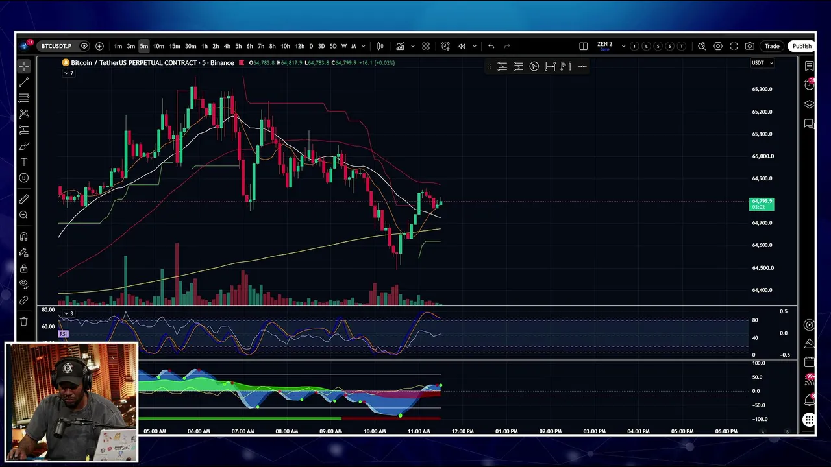
Task: Switch to the 1h timeframe
Action: click(x=205, y=46)
